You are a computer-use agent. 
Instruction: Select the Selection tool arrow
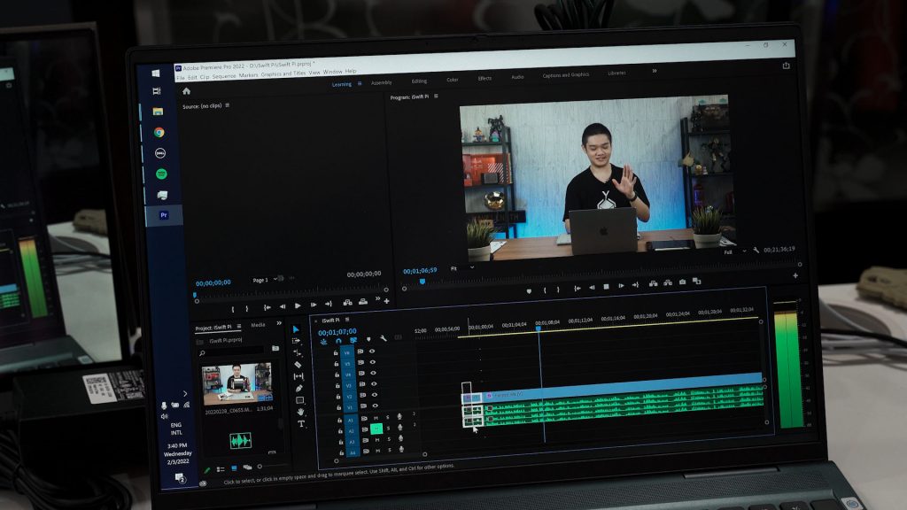[296, 329]
